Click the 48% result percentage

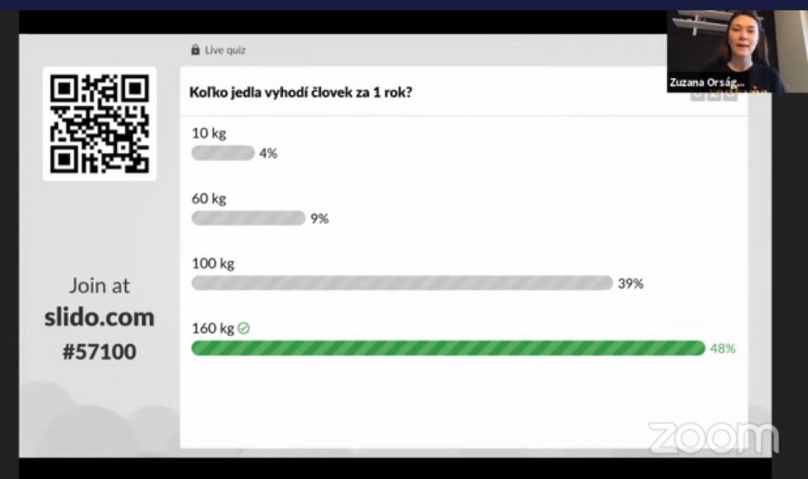pos(723,349)
